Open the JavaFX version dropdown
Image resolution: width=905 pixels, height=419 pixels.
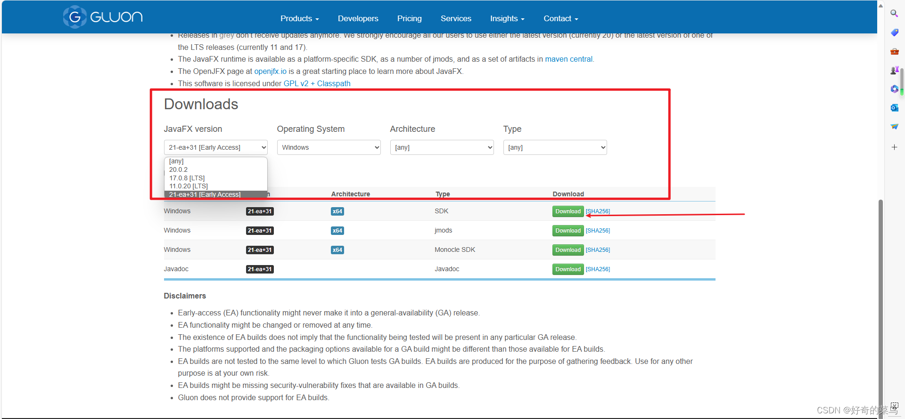(x=216, y=147)
